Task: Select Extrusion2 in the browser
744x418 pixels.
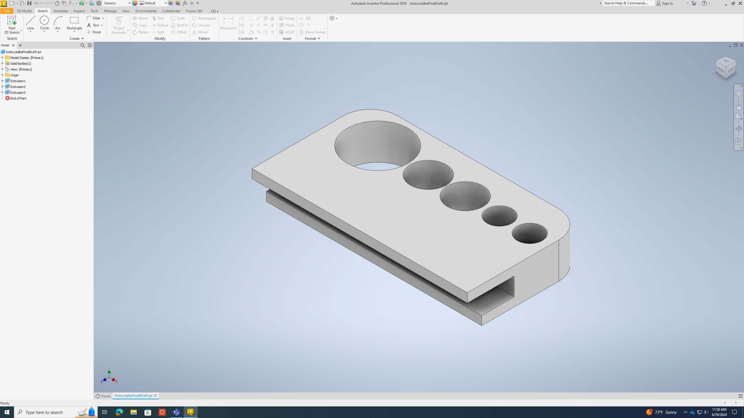Action: pyautogui.click(x=18, y=87)
